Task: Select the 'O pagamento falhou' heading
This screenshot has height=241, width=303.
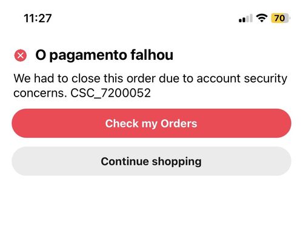Action: [104, 56]
